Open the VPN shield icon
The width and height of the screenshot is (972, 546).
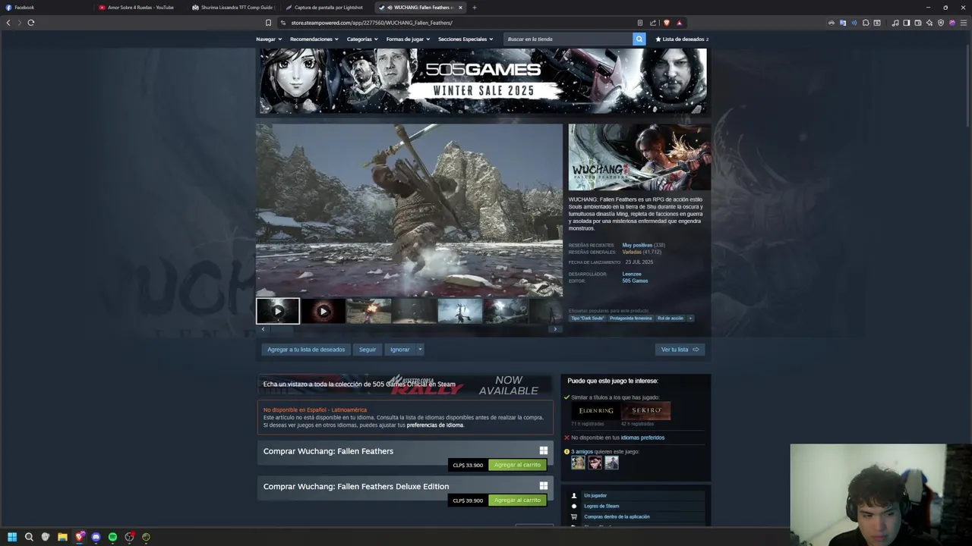click(941, 23)
